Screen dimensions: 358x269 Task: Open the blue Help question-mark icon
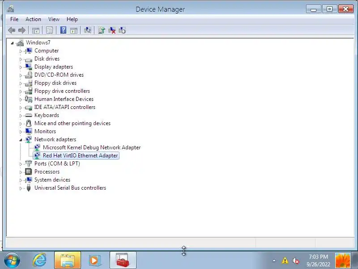[63, 30]
